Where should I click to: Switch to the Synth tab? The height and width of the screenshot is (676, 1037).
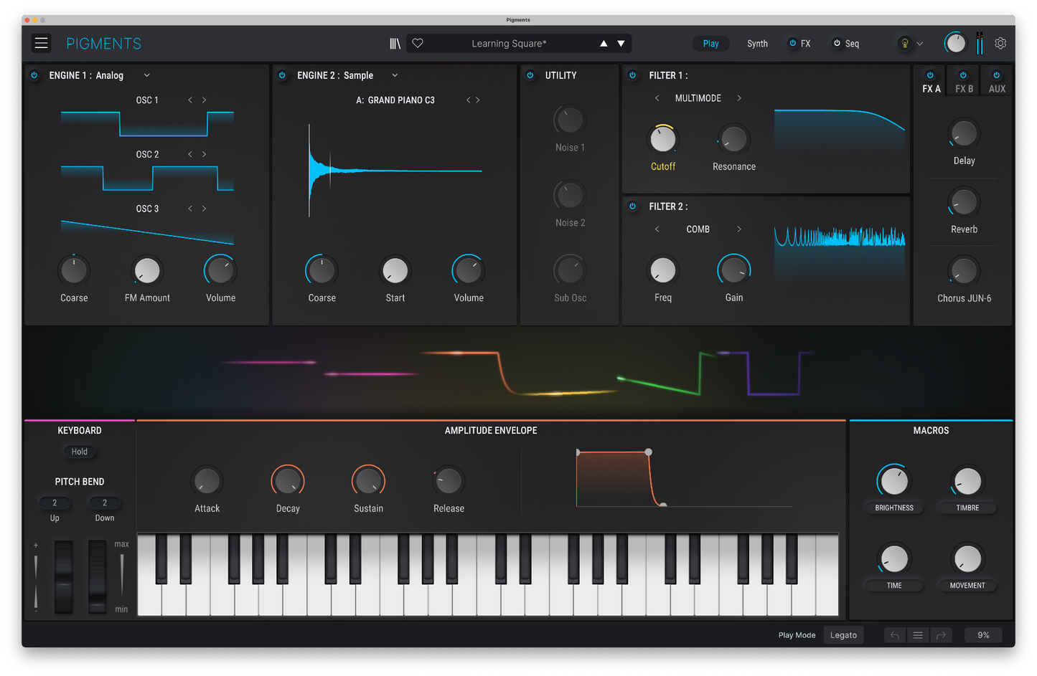pyautogui.click(x=757, y=43)
